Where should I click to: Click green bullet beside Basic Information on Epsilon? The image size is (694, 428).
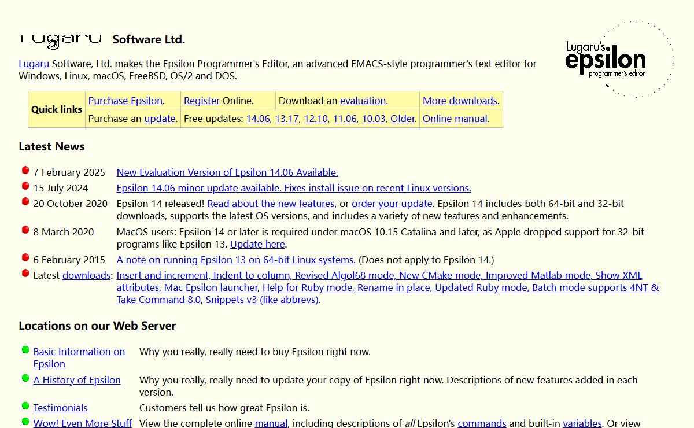(25, 349)
